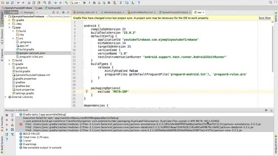Collapse the app module folder
This screenshot has height=156, width=278.
[10, 28]
